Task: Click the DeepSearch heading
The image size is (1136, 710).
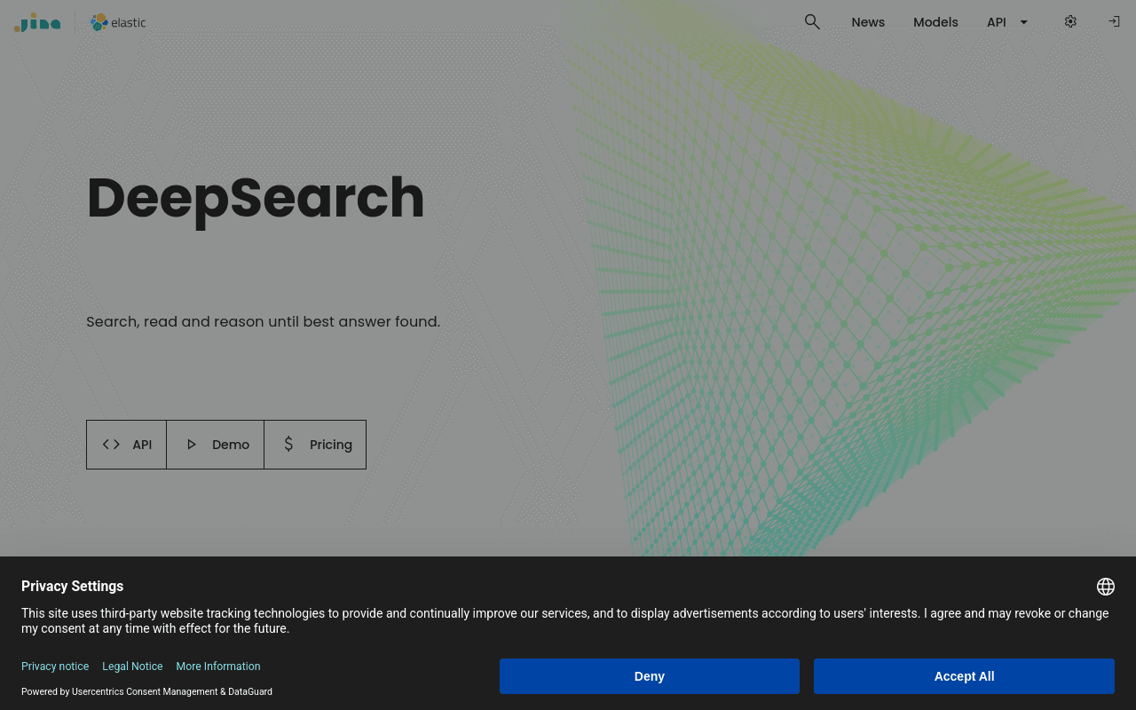Action: pyautogui.click(x=256, y=198)
